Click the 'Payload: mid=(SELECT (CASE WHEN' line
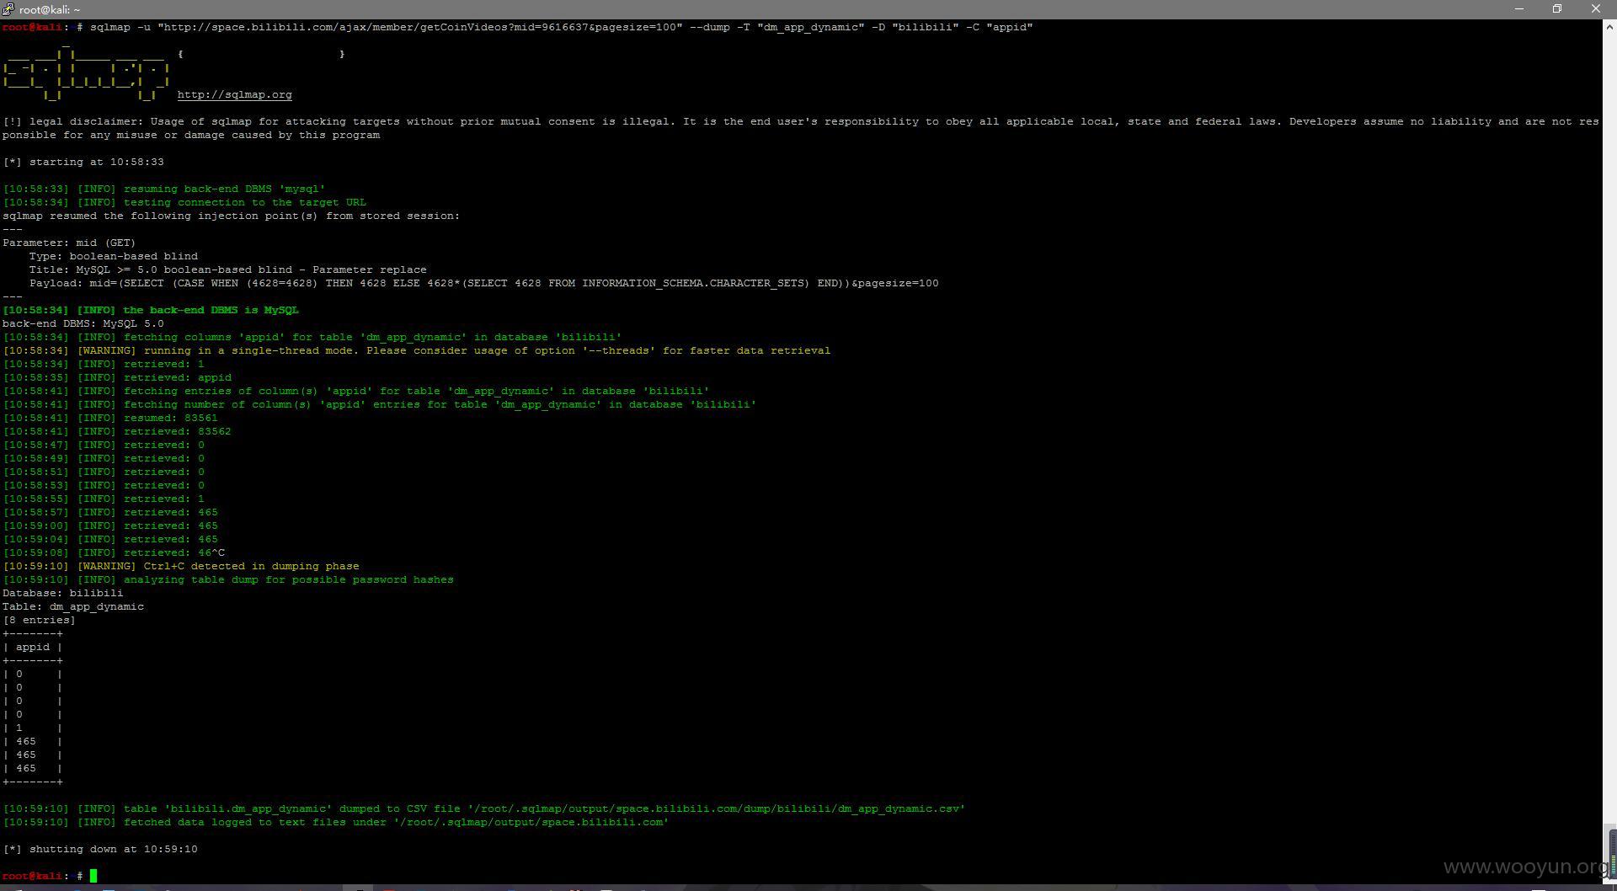This screenshot has height=891, width=1617. coord(483,283)
